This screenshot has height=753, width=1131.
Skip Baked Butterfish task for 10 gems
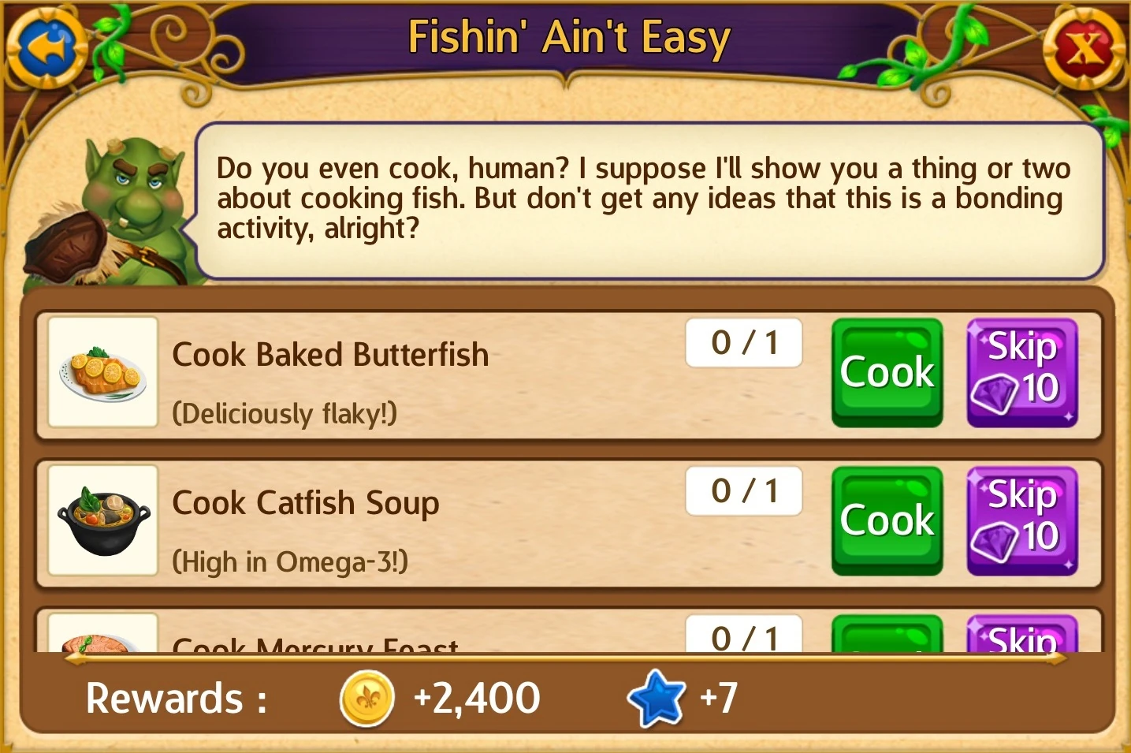[x=1022, y=373]
